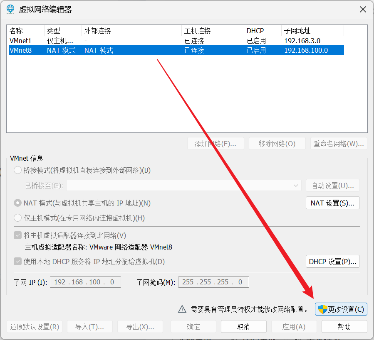This screenshot has height=340, width=374.
Task: Select the VMnet1 row in the network list
Action: tap(176, 41)
